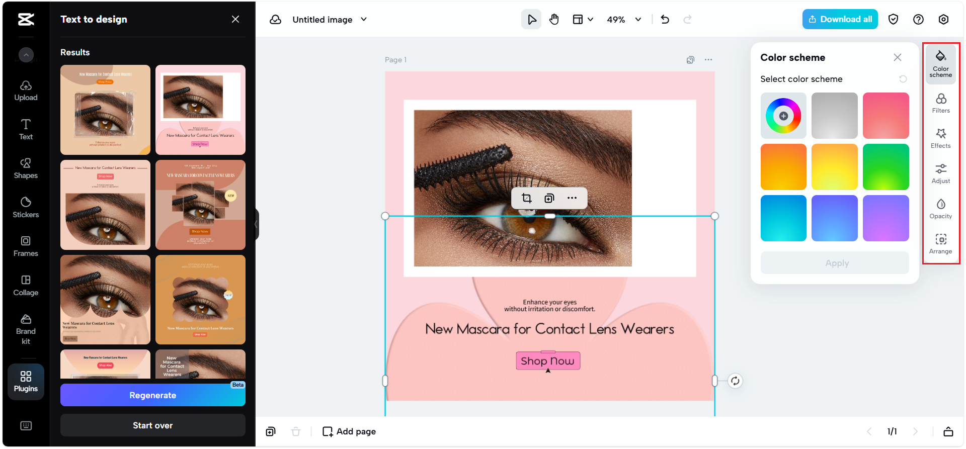Crop the selected element from floating toolbar
966x449 pixels.
click(527, 198)
